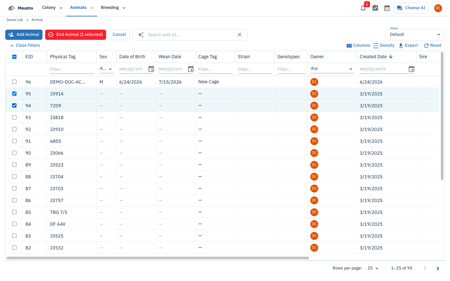Image resolution: width=450 pixels, height=281 pixels.
Task: Open the calendar icon in top bar
Action: pos(387,8)
